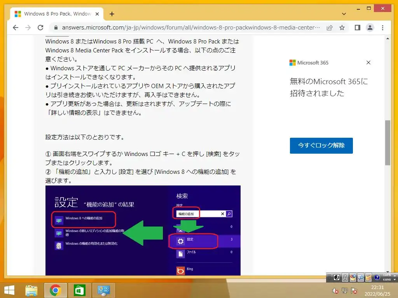The height and width of the screenshot is (298, 398).
Task: Click the scrollbar up arrow
Action: pyautogui.click(x=388, y=38)
